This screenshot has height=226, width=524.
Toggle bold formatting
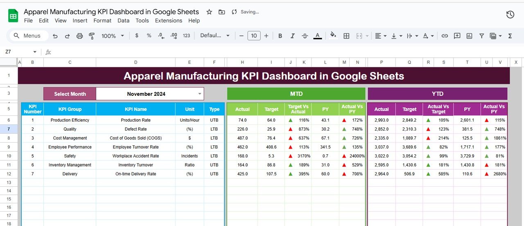click(x=280, y=36)
